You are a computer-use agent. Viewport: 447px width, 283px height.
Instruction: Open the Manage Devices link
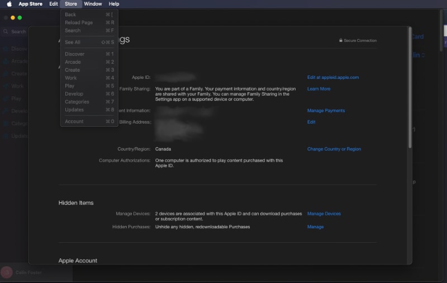click(324, 214)
